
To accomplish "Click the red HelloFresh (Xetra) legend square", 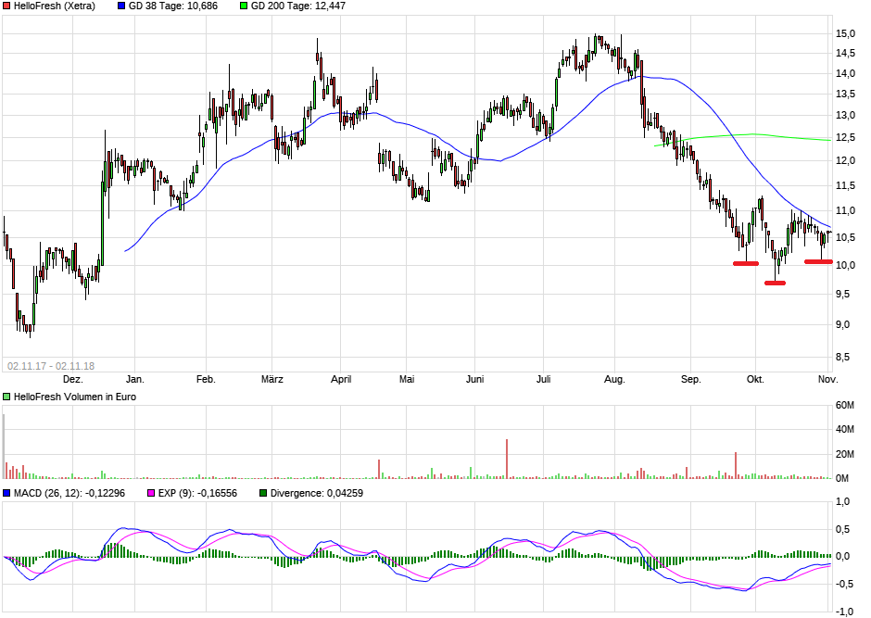I will coord(6,6).
